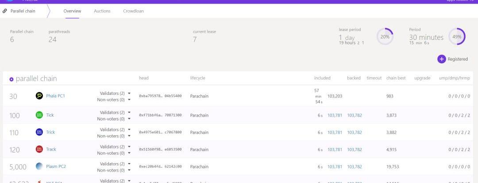This screenshot has height=183, width=478.
Task: Open backed block 103,782 for Trick
Action: pos(354,132)
